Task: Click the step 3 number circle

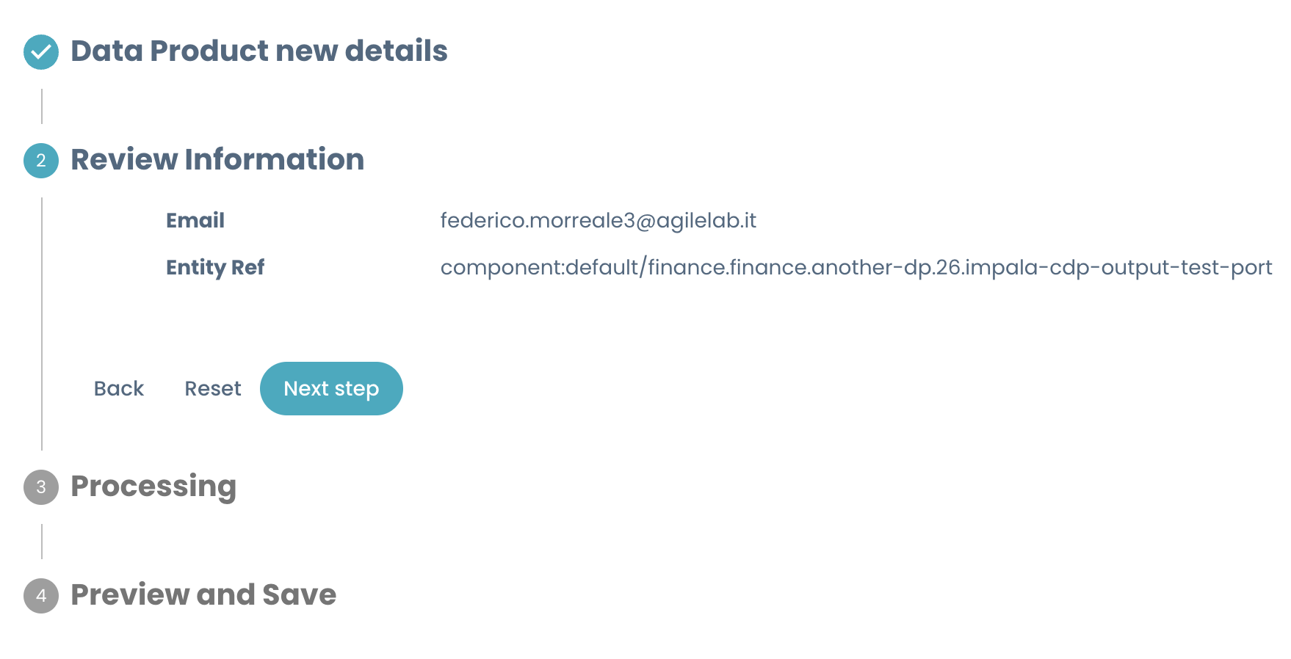Action: (x=41, y=487)
